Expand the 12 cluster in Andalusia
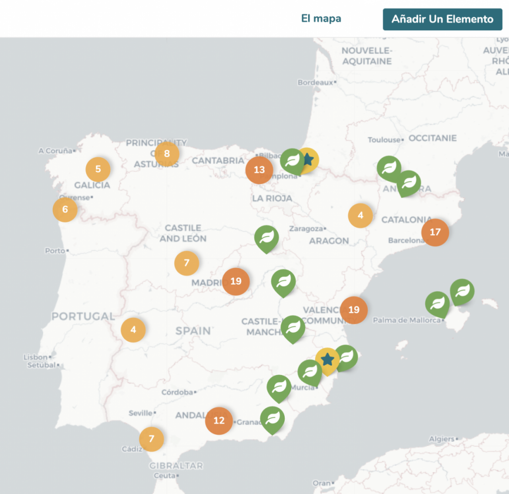Image resolution: width=509 pixels, height=494 pixels. click(219, 420)
